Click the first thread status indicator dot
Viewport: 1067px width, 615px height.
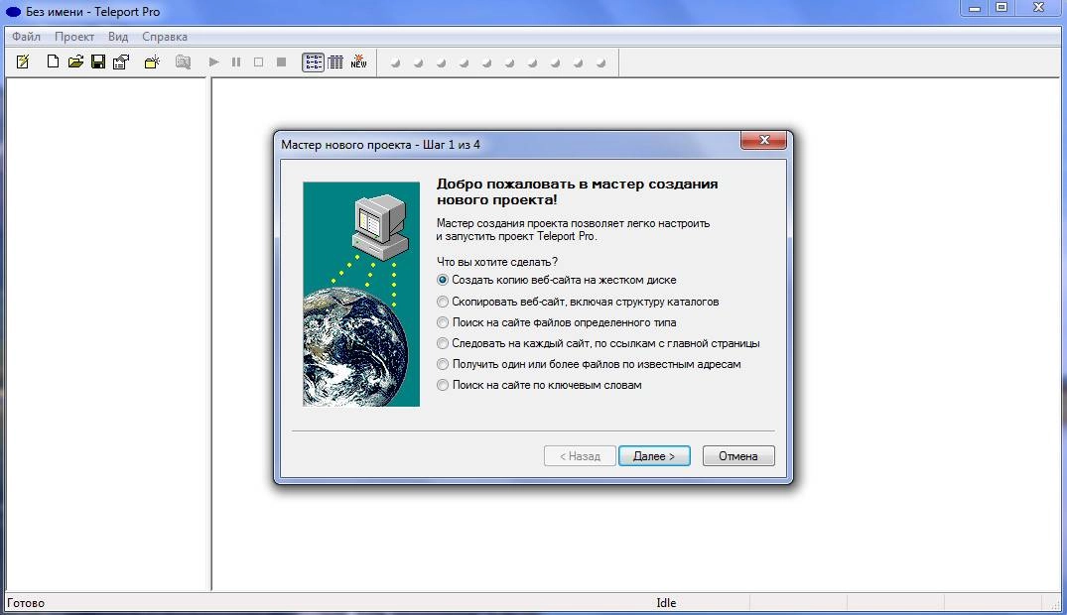point(395,63)
